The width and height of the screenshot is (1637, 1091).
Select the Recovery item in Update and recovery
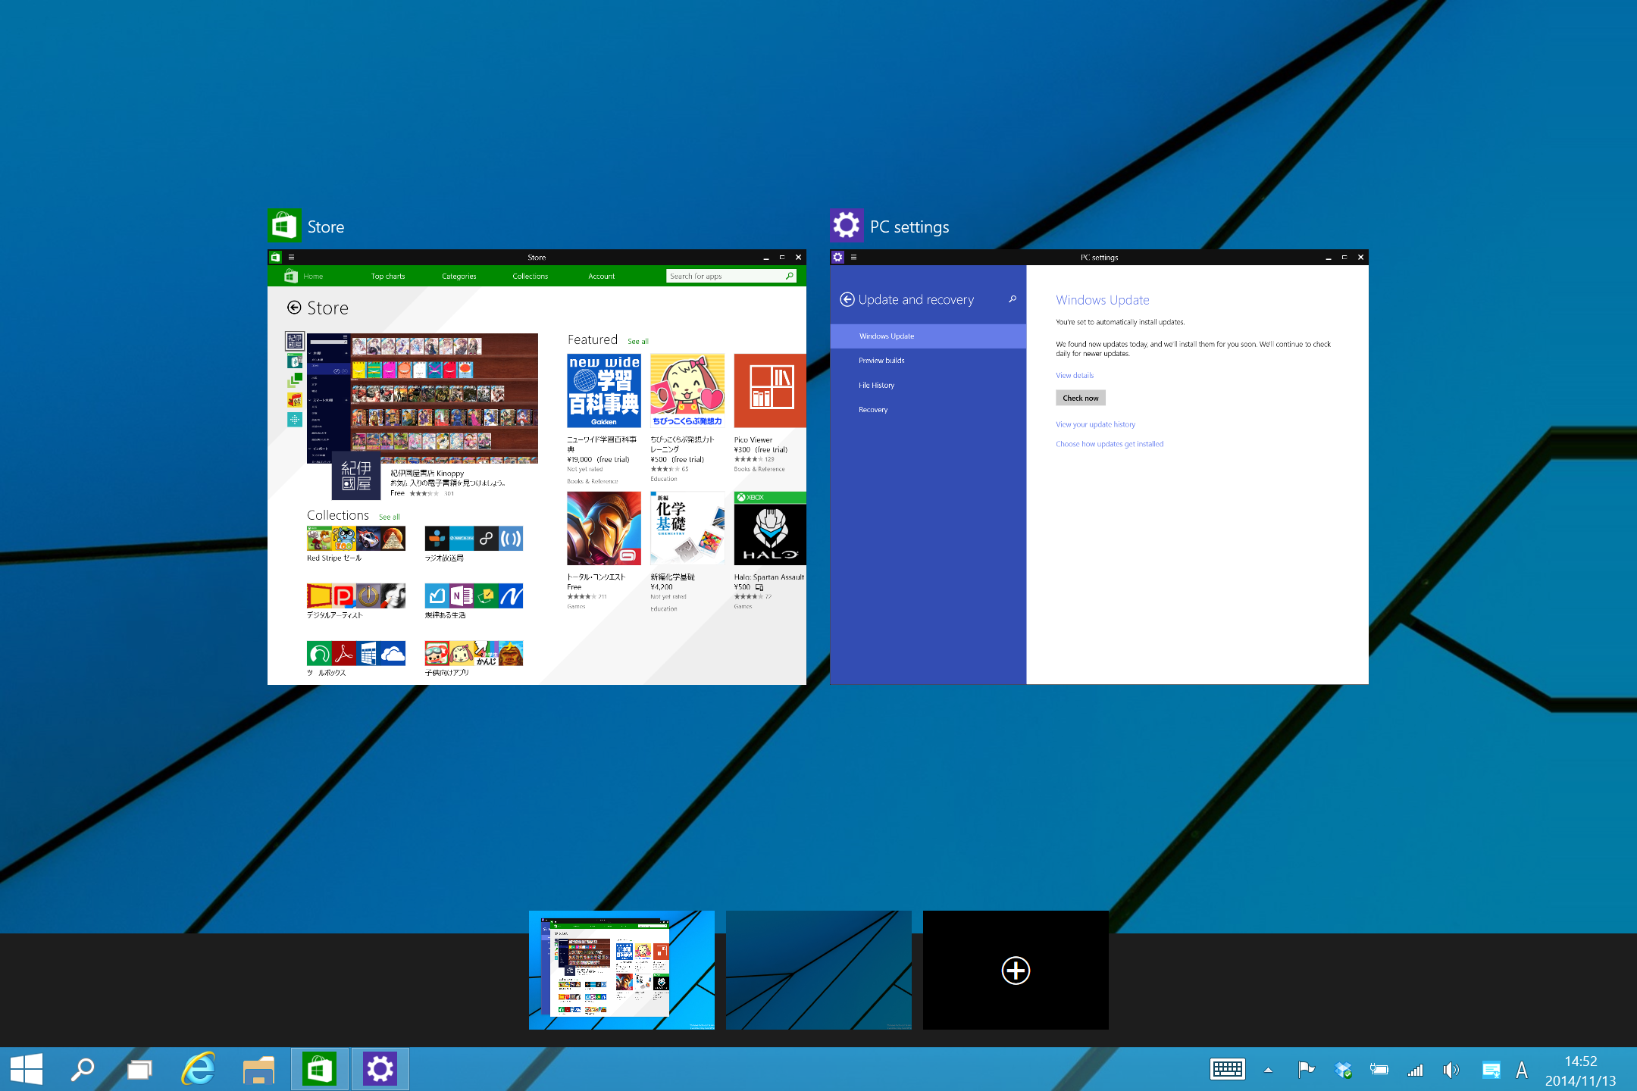[x=873, y=409]
